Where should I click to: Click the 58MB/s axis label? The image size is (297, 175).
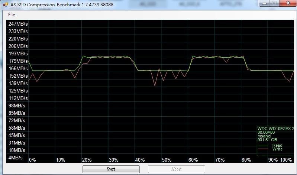pos(17,128)
